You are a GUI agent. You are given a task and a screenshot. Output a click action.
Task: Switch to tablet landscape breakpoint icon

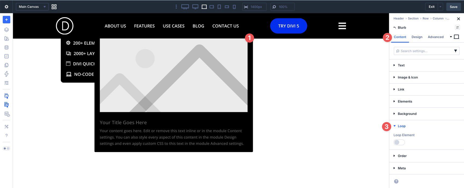click(212, 7)
